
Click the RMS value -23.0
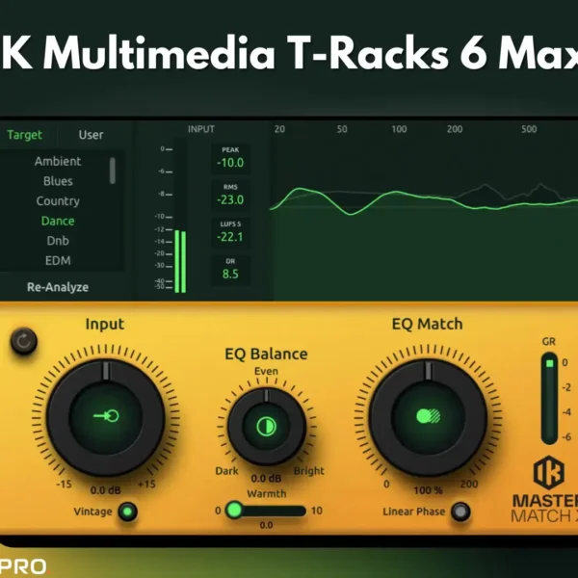[230, 199]
